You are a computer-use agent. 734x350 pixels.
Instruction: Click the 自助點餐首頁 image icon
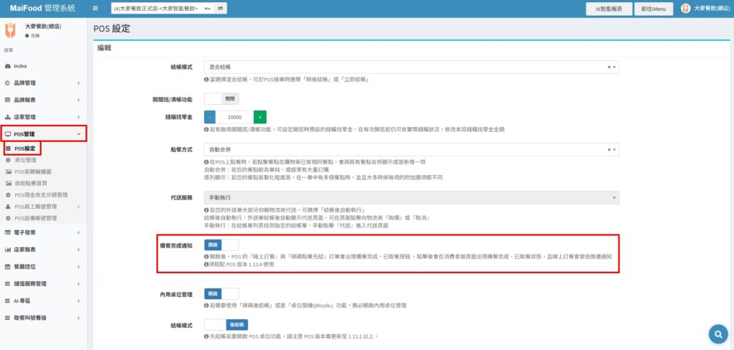coord(8,183)
